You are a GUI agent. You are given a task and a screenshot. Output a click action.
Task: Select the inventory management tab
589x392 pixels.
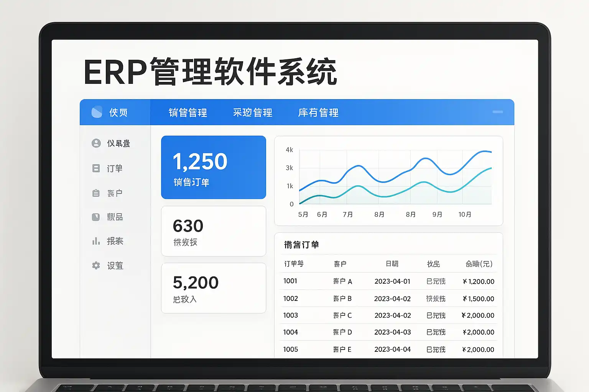tap(318, 113)
